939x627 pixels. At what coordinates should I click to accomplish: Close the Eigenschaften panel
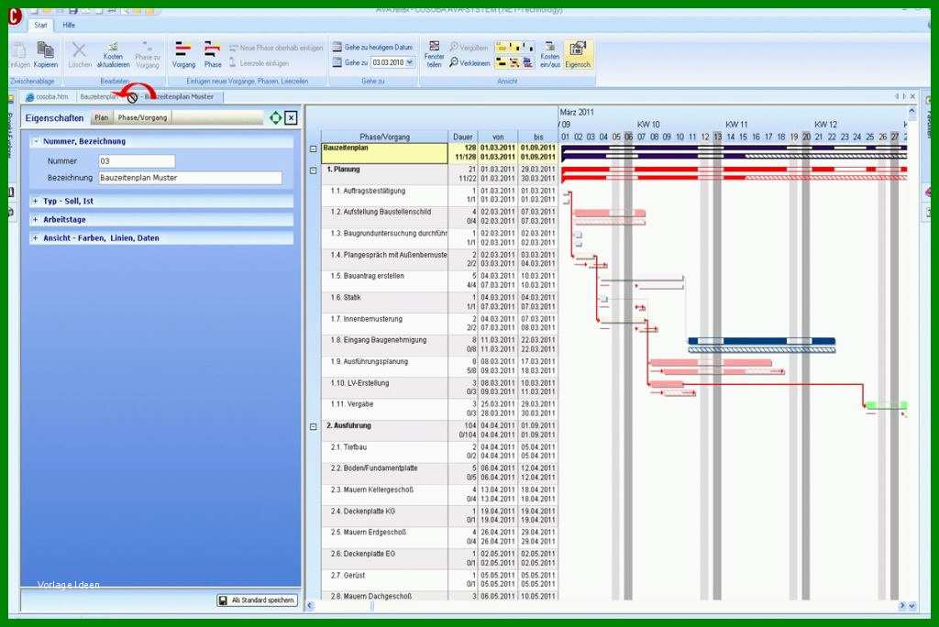coord(291,118)
